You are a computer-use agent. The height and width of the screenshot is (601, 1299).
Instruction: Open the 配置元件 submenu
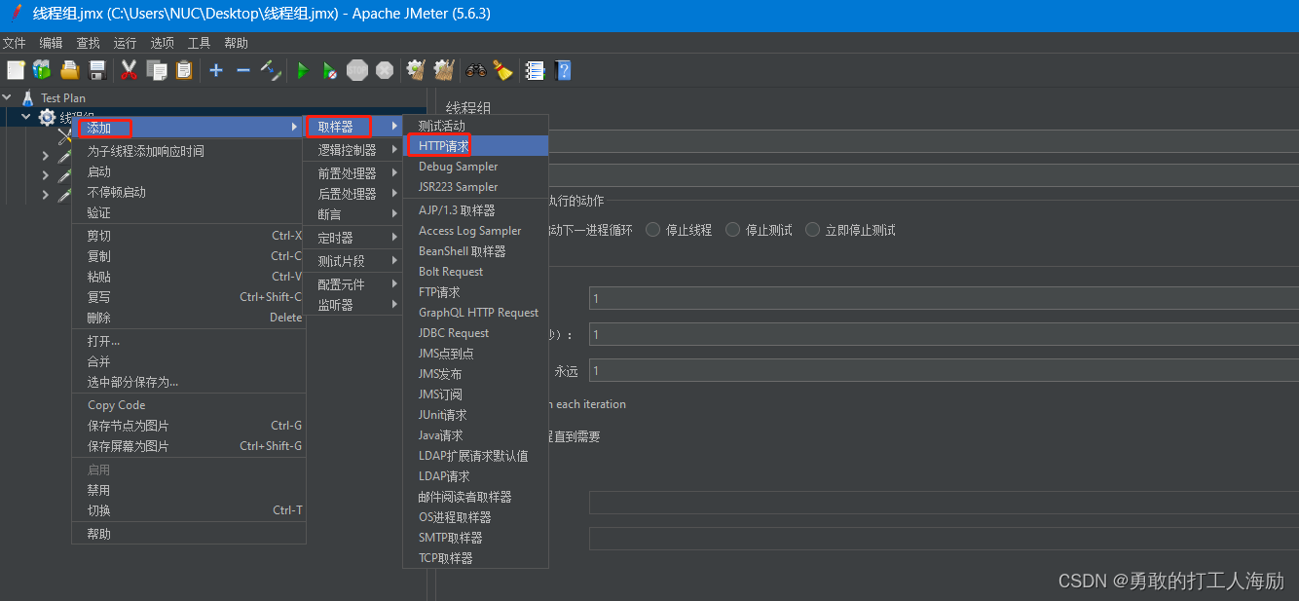[x=354, y=284]
